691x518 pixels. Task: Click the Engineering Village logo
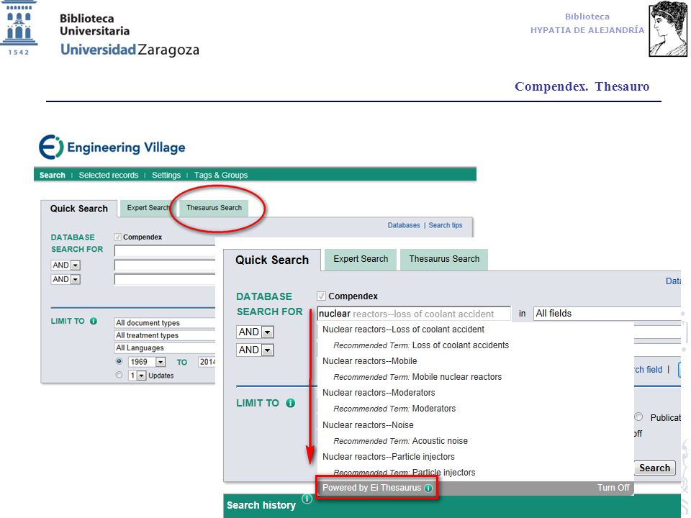click(x=112, y=147)
